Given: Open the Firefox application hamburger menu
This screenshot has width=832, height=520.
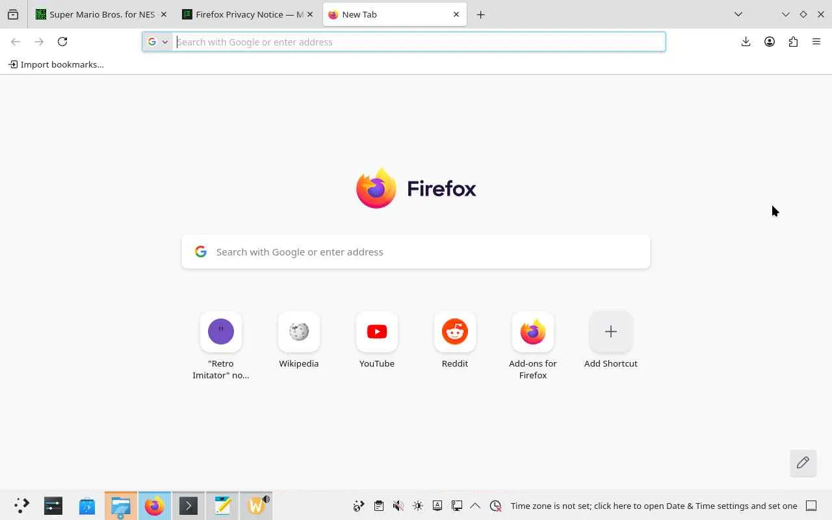Looking at the screenshot, I should pyautogui.click(x=816, y=42).
